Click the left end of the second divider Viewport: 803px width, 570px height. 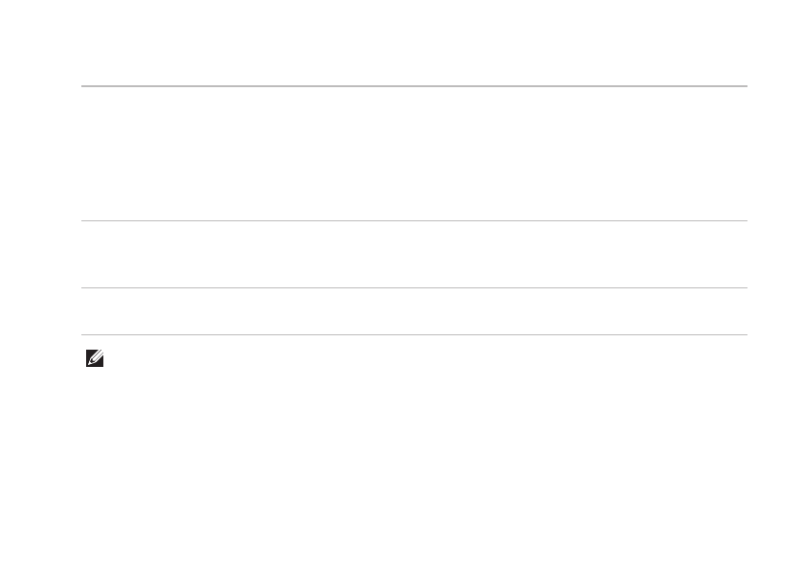(83, 222)
